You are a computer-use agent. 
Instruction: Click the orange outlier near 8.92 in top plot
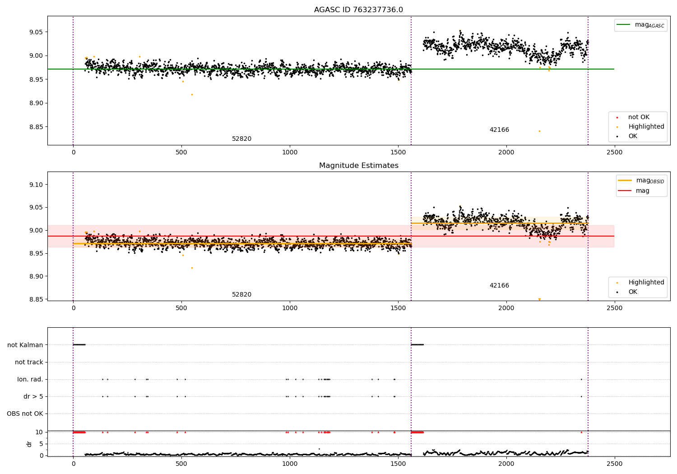192,94
